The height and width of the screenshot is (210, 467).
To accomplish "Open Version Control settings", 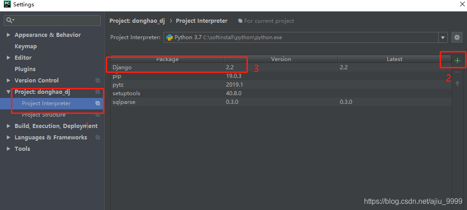I will [x=36, y=81].
